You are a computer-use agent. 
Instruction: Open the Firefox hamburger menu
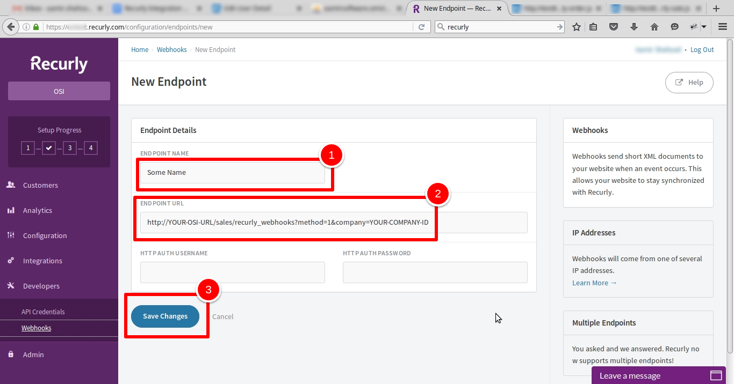pyautogui.click(x=723, y=27)
